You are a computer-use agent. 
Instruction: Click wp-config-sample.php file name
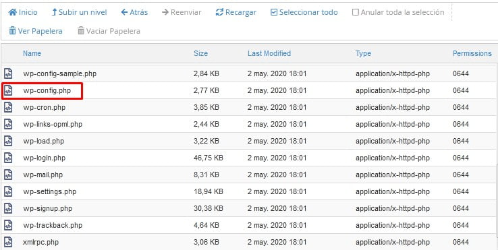59,74
